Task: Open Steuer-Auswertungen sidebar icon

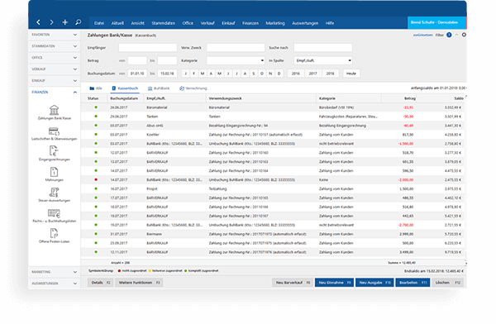Action: [x=54, y=193]
